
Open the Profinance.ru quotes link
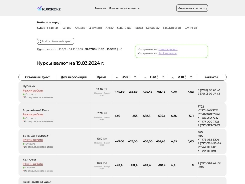tap(168, 53)
